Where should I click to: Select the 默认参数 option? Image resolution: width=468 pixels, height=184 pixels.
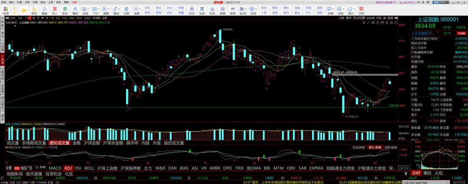[x=375, y=147]
